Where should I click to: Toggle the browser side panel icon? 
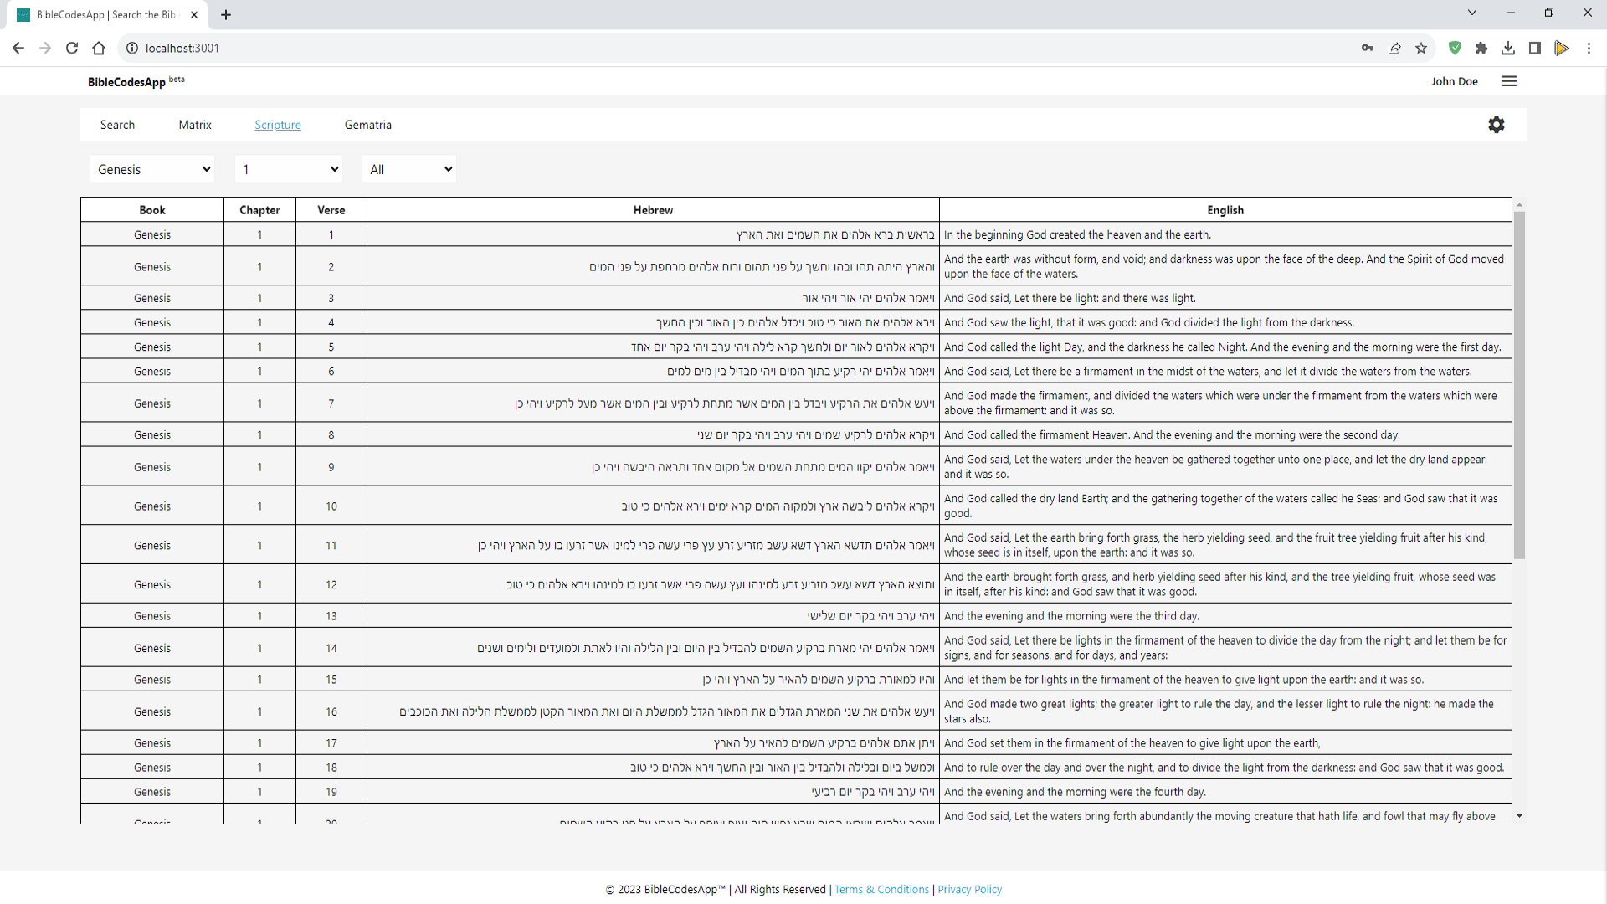1535,48
